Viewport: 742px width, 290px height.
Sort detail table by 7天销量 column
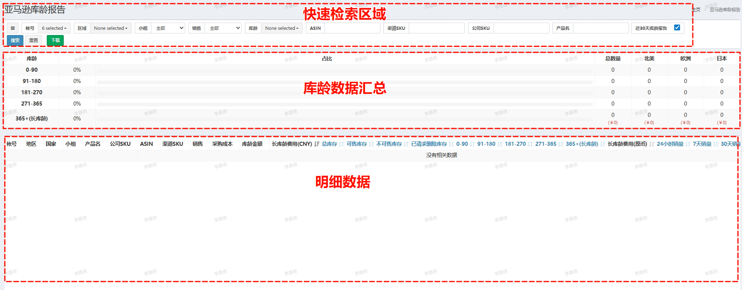point(702,144)
